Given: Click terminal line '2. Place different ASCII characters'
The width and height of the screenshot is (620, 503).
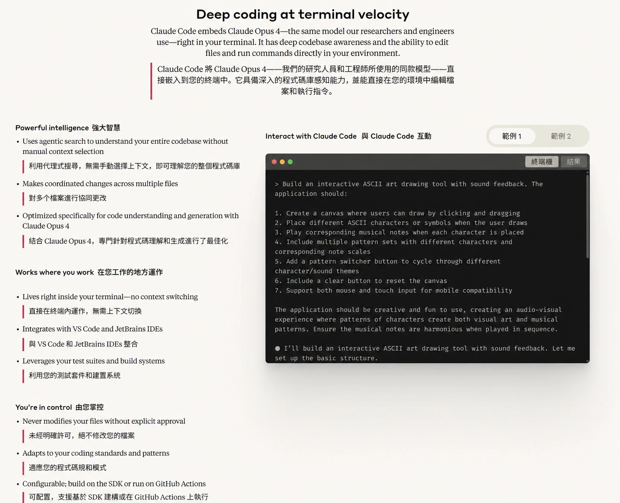Looking at the screenshot, I should (401, 223).
